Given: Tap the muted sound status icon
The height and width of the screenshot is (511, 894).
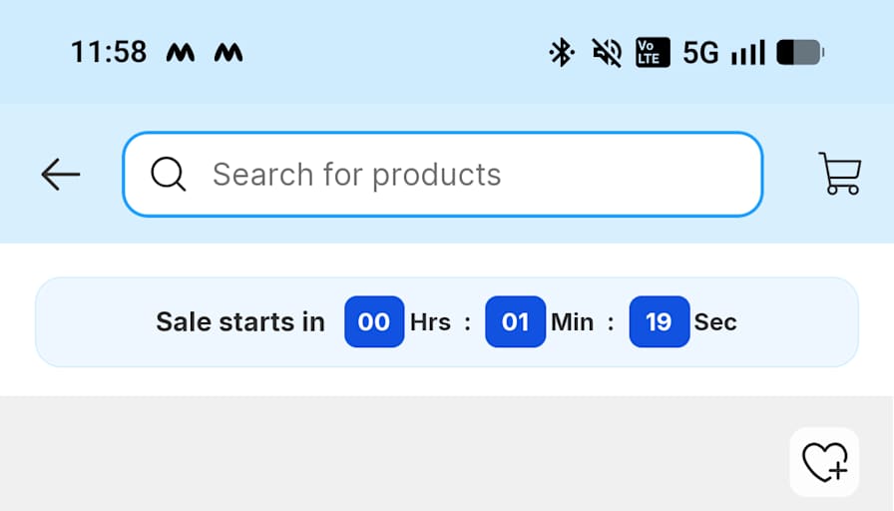Looking at the screenshot, I should pyautogui.click(x=607, y=53).
